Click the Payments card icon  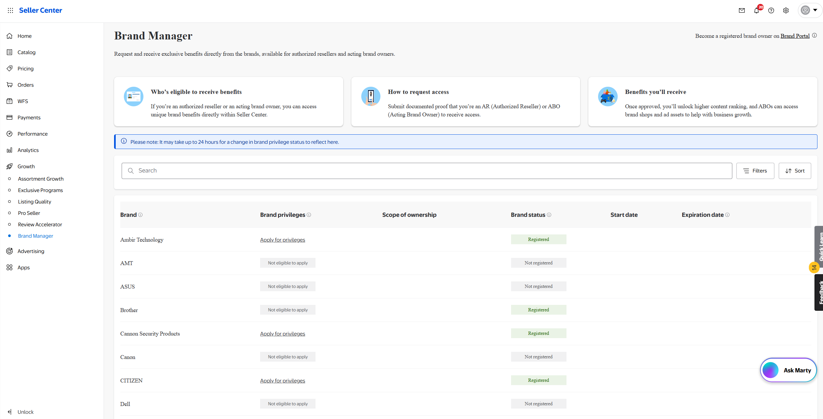9,117
